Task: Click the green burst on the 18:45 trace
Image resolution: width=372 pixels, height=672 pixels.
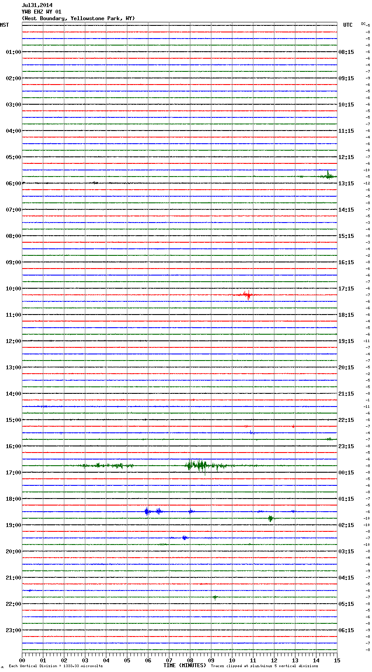Action: click(x=271, y=519)
